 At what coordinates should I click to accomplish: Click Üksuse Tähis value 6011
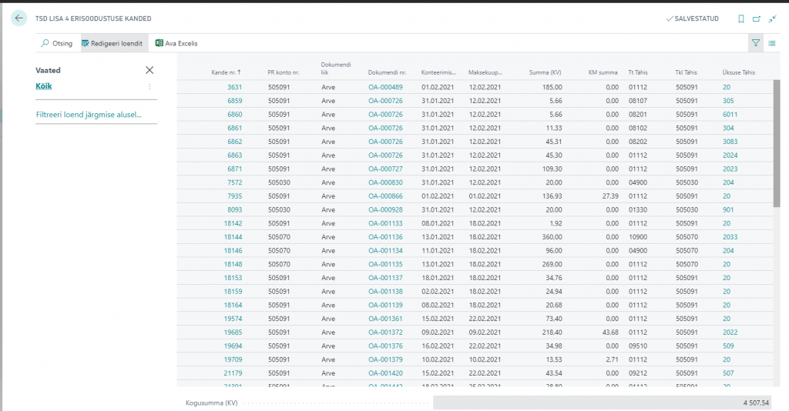pos(730,114)
